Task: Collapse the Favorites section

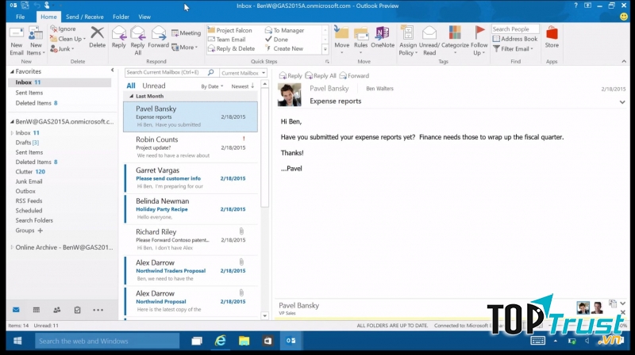Action: click(x=12, y=71)
